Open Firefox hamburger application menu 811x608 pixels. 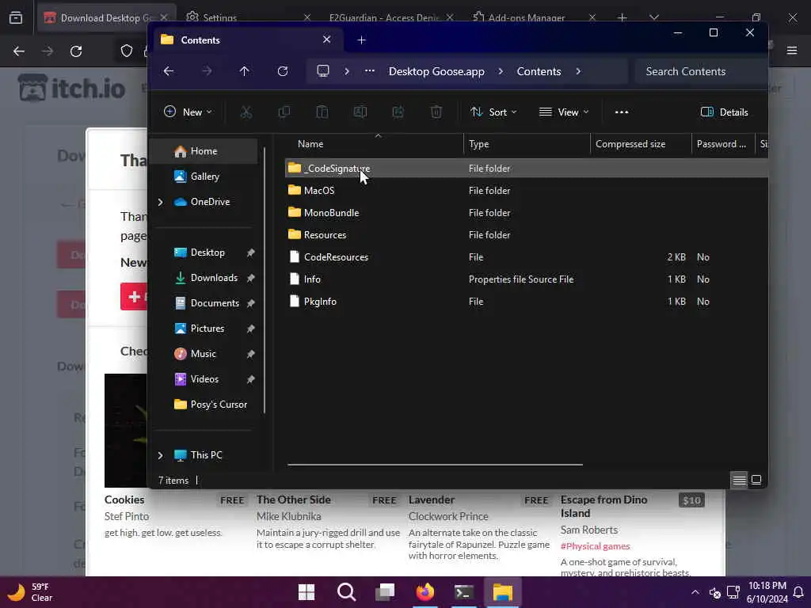click(792, 51)
